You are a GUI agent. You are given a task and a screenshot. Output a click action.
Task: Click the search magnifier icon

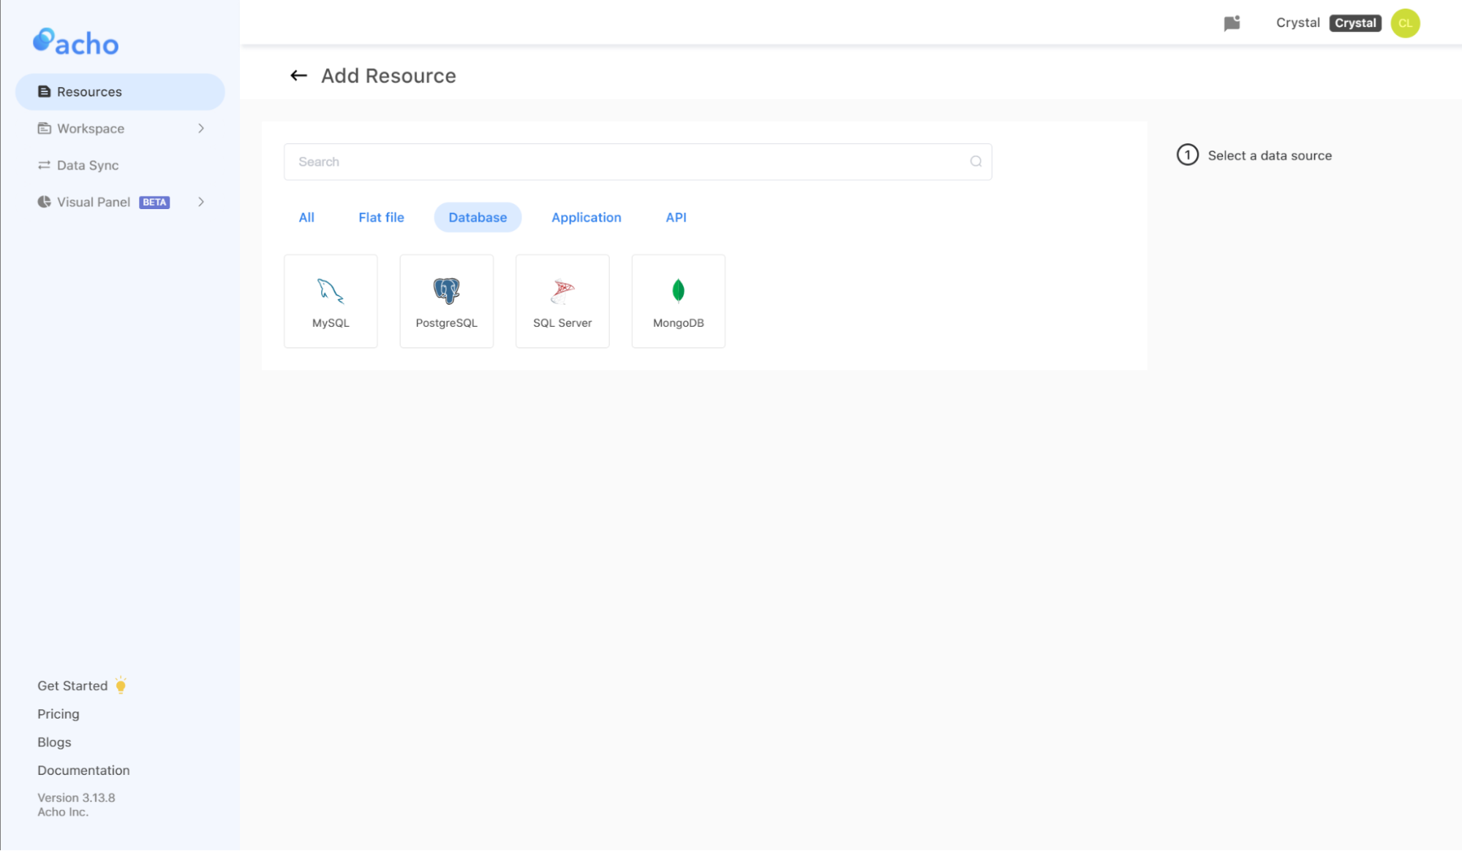[976, 162]
